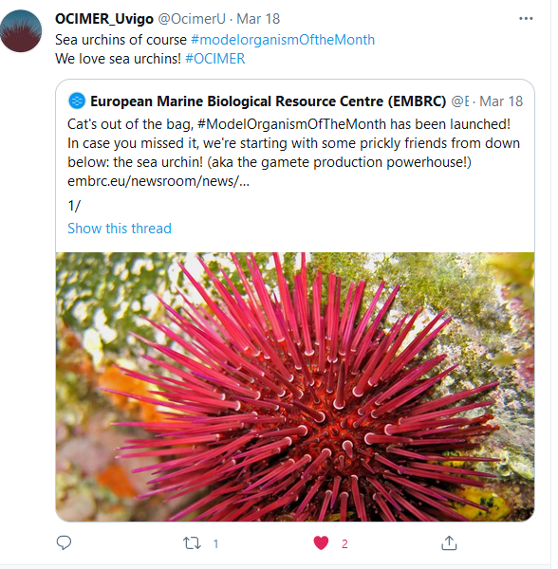Click the OCIMER_Uvigo profile avatar

point(21,31)
